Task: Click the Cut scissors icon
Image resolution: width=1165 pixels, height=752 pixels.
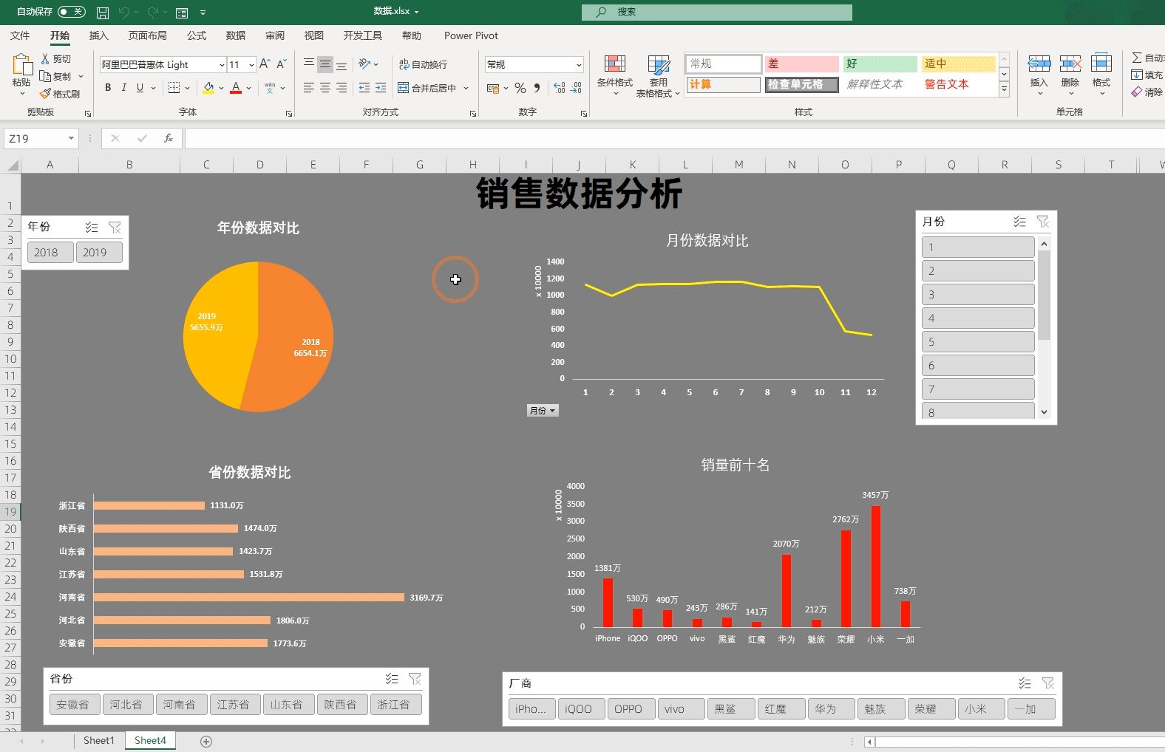Action: [46, 59]
